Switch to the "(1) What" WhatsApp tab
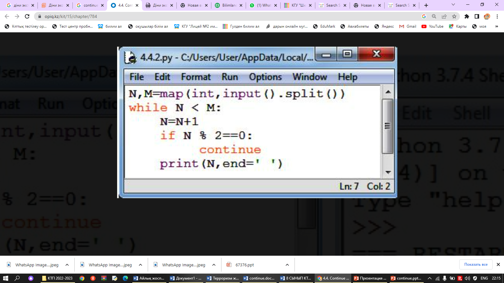The width and height of the screenshot is (504, 283). tap(263, 5)
